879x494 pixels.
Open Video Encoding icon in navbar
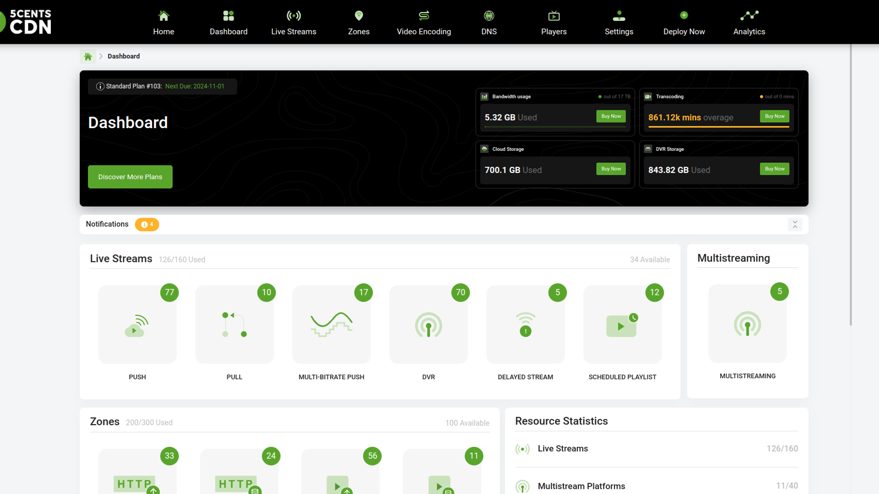424,16
